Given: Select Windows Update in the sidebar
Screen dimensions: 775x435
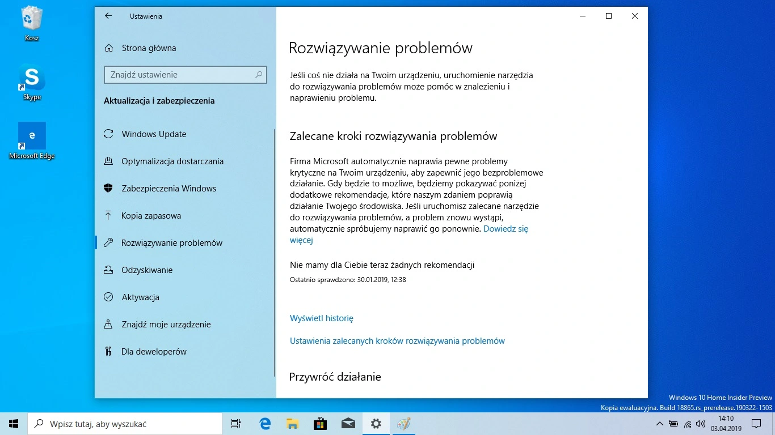Looking at the screenshot, I should 154,134.
